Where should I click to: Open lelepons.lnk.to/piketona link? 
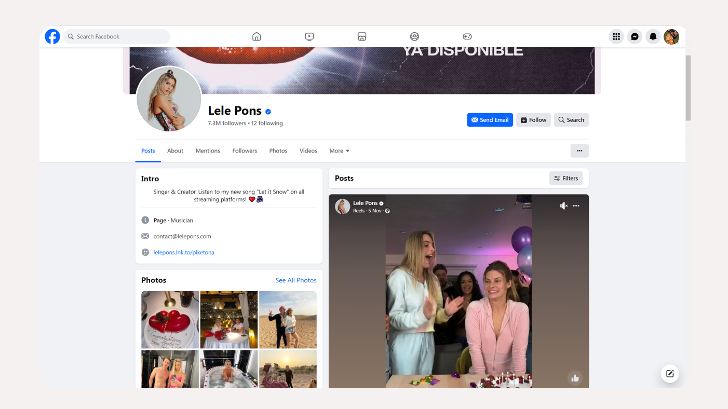184,252
